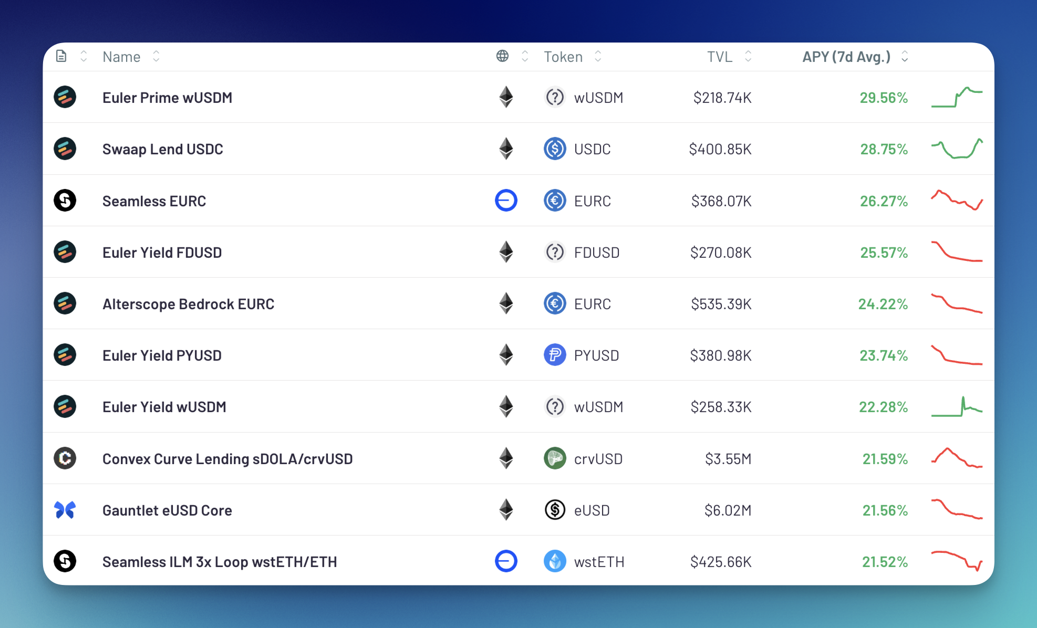1037x628 pixels.
Task: Click the globe network icon in header
Action: tap(503, 56)
